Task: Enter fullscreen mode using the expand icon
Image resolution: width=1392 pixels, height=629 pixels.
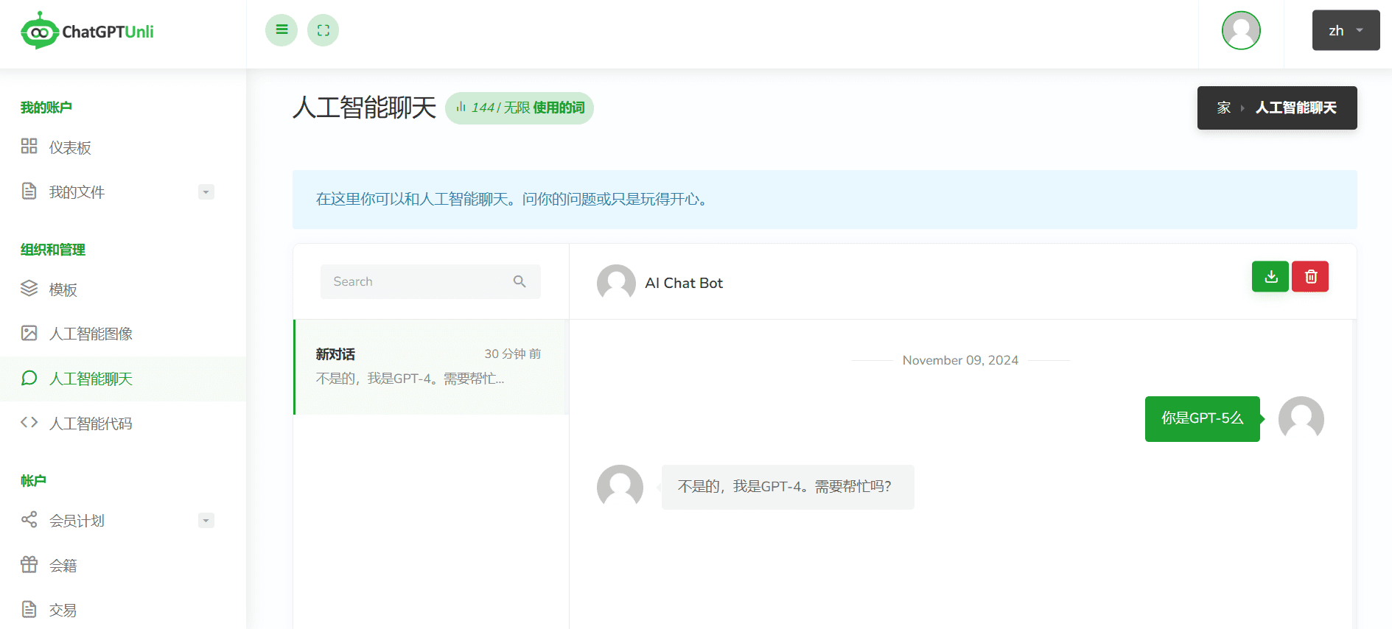Action: click(323, 30)
